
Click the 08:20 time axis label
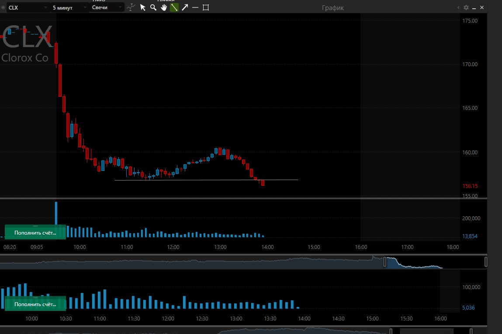10,247
